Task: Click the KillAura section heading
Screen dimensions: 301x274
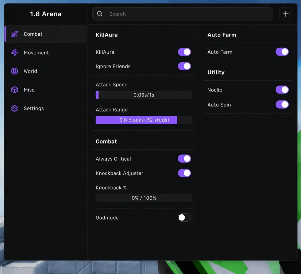Action: [107, 35]
